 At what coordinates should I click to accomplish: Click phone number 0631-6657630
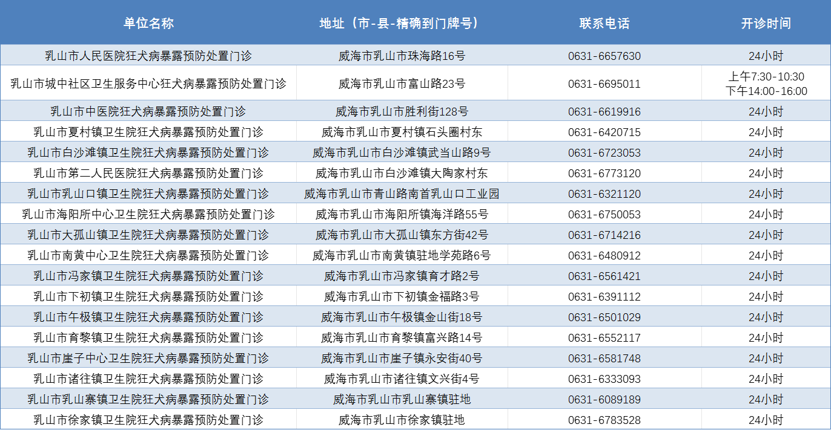point(604,56)
